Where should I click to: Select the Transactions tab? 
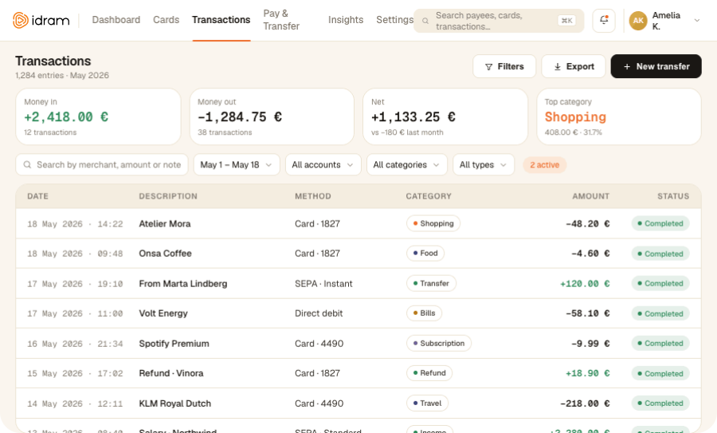[221, 20]
